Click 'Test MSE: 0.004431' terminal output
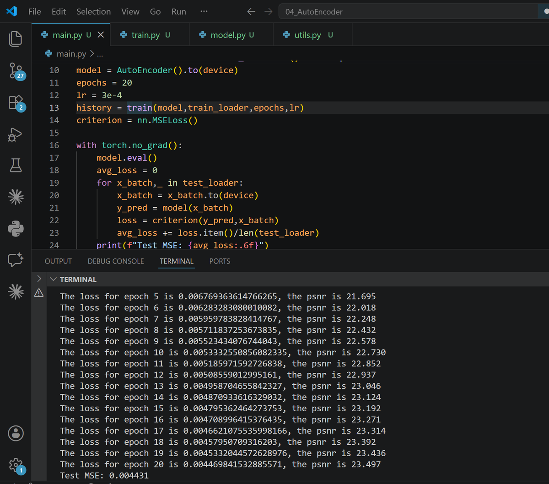The height and width of the screenshot is (484, 549). point(104,476)
